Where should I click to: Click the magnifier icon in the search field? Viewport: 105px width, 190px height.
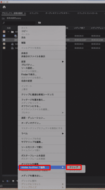(4, 23)
